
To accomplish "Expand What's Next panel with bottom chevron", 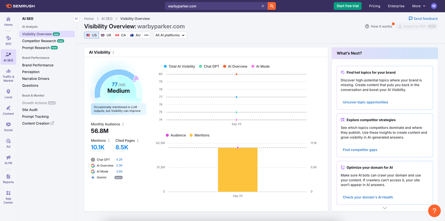I will click(x=385, y=208).
